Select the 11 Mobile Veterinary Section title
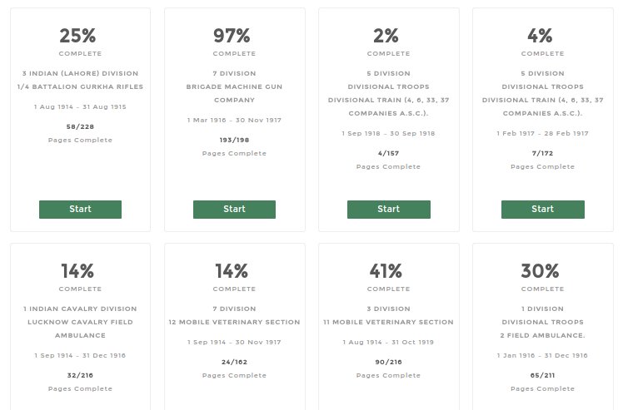This screenshot has width=623, height=410. pyautogui.click(x=388, y=322)
